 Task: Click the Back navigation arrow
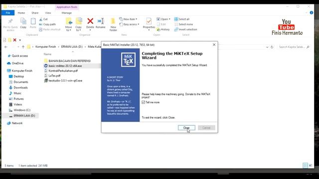6,47
